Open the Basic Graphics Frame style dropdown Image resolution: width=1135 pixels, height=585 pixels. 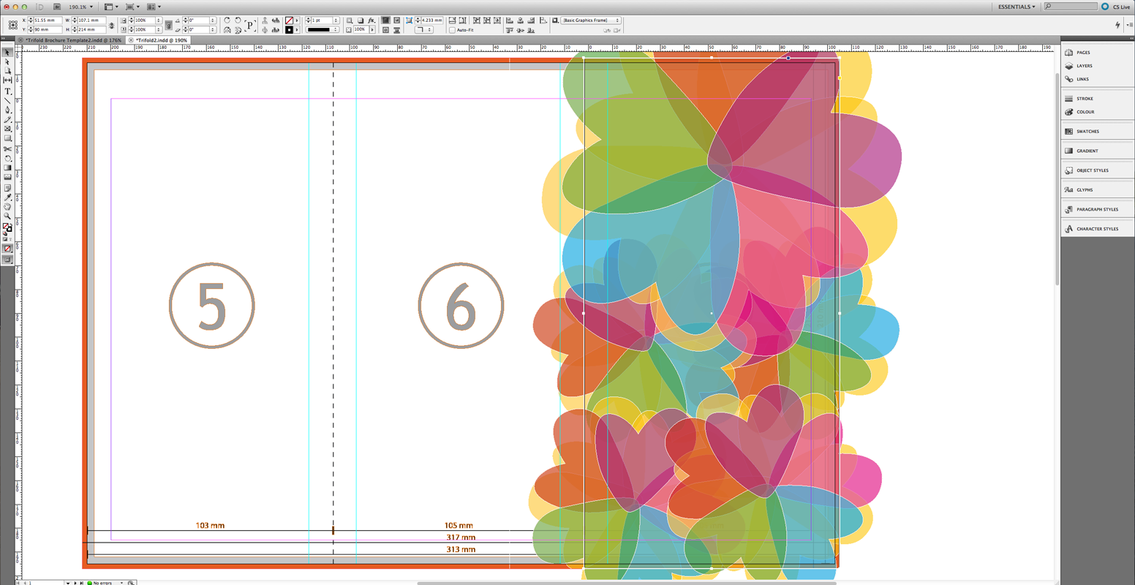(x=591, y=20)
